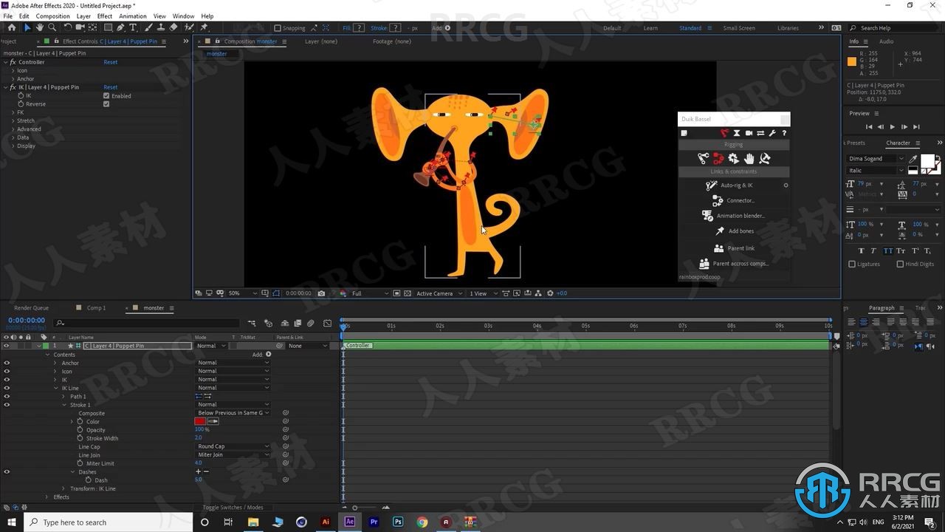Image resolution: width=945 pixels, height=532 pixels.
Task: Expand the Advanced effect property
Action: click(x=13, y=129)
